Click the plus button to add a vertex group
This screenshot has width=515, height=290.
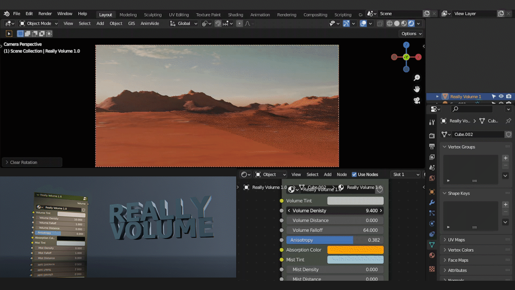pyautogui.click(x=505, y=158)
